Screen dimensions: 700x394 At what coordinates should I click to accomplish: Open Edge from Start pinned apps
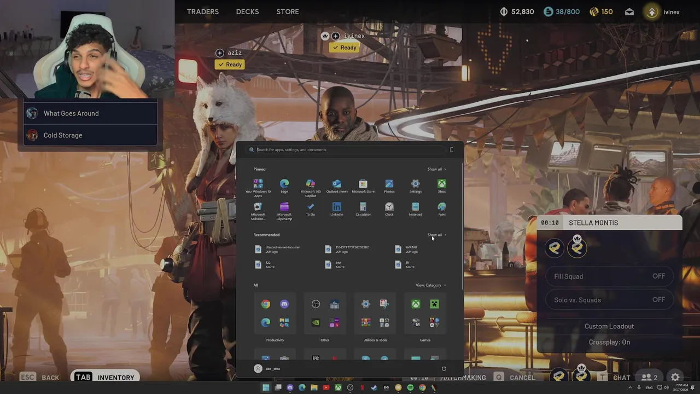tap(284, 186)
